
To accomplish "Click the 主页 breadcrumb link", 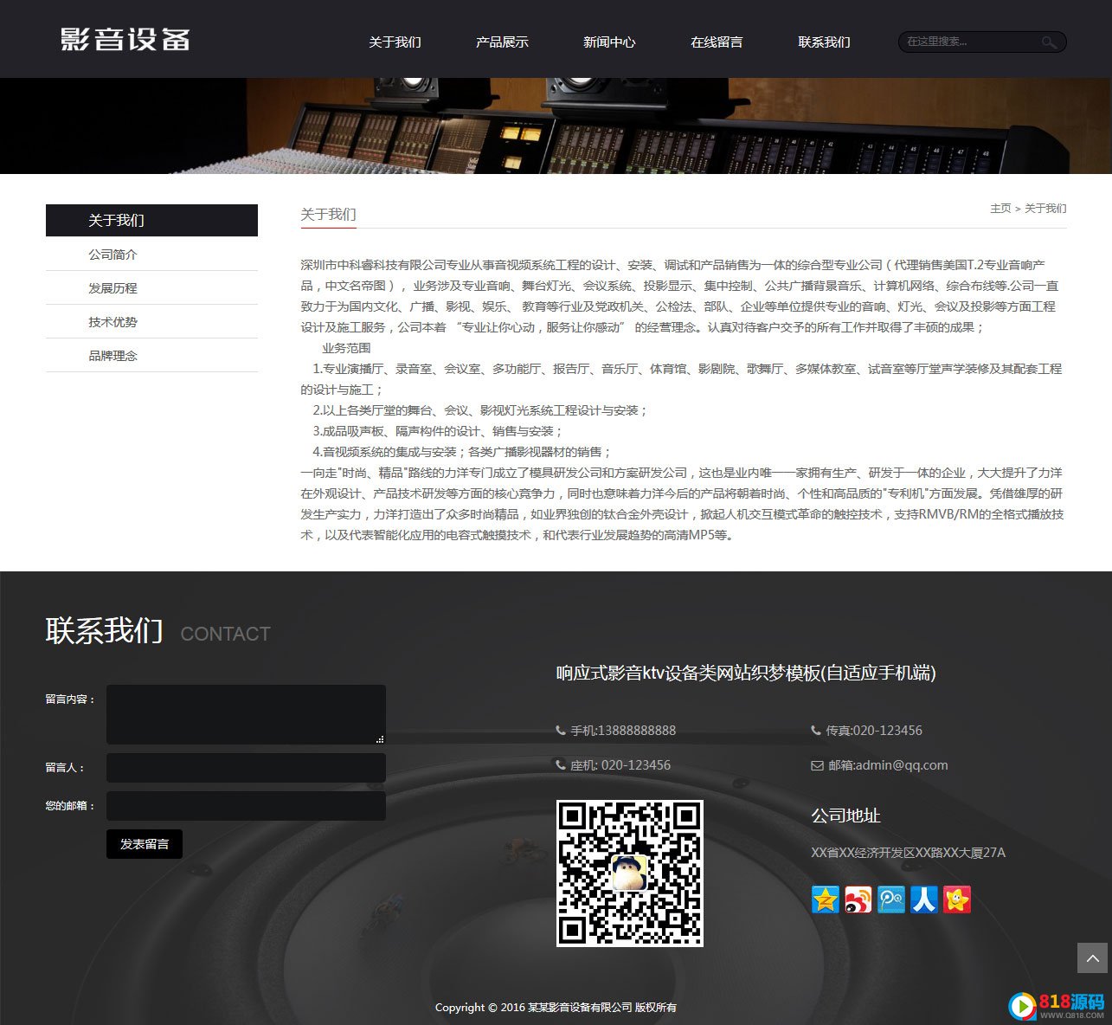I will (x=1000, y=209).
